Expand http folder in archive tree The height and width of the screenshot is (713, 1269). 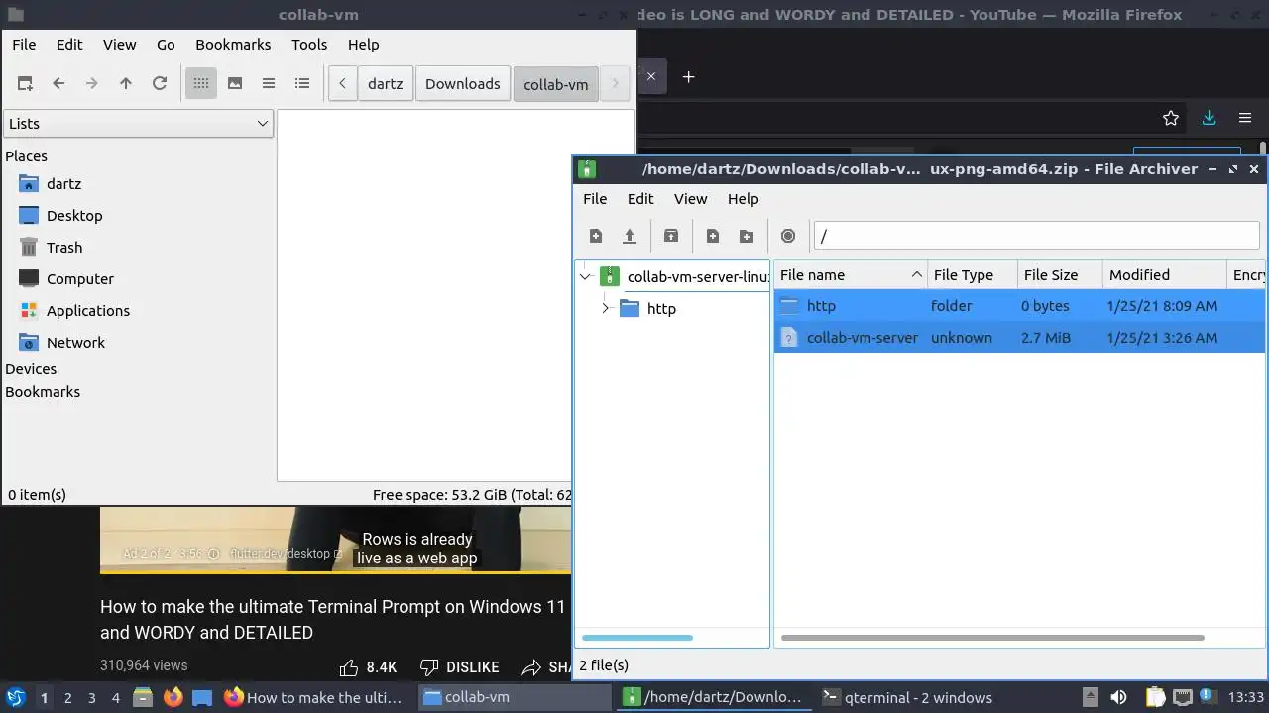pos(605,309)
